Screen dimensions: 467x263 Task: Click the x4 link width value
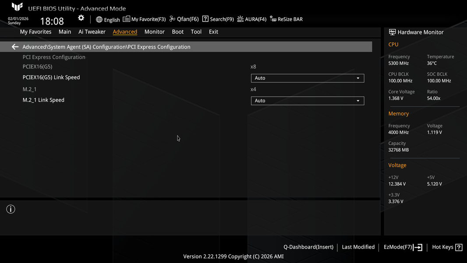[253, 89]
